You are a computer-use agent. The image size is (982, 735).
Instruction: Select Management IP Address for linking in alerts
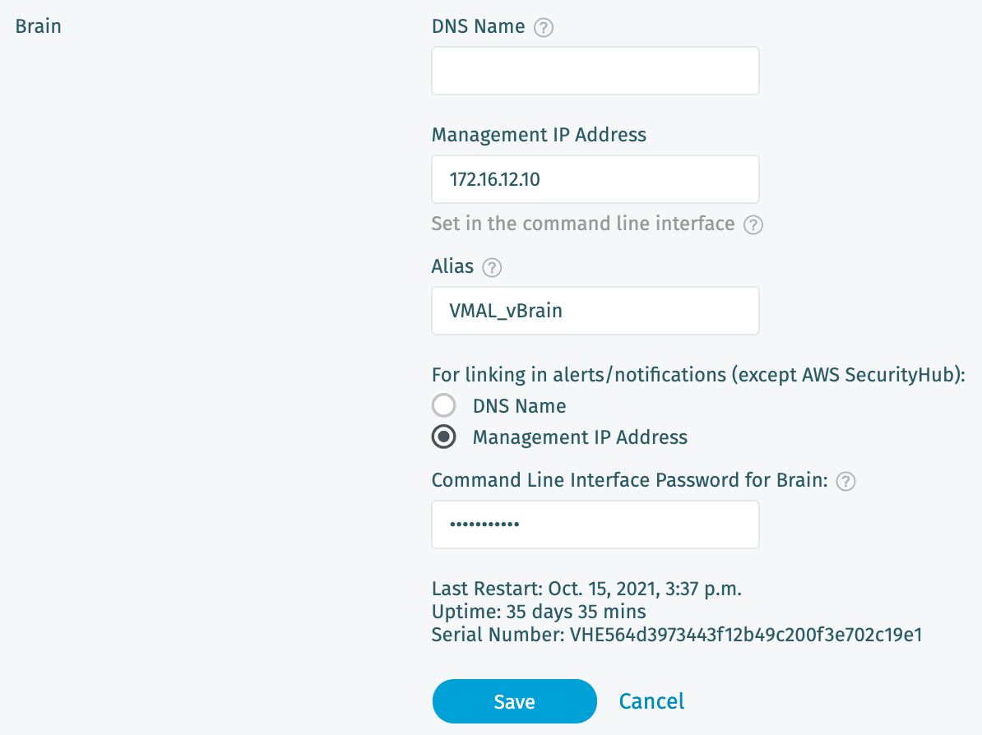click(444, 437)
